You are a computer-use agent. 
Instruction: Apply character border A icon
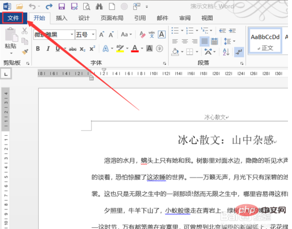[x=162, y=35]
